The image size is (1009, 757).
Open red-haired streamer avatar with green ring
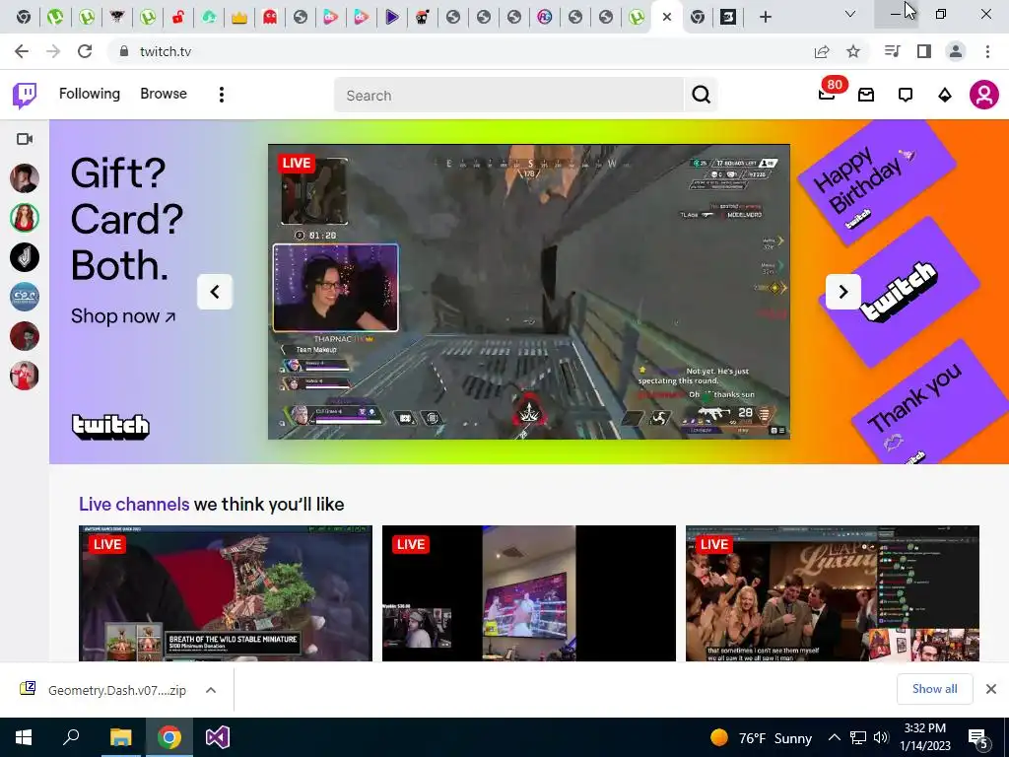tap(25, 218)
